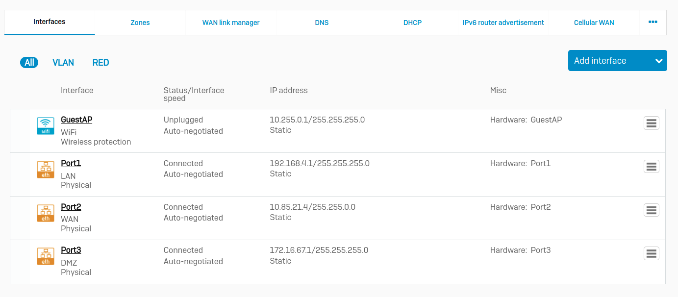The height and width of the screenshot is (297, 678).
Task: Open the Port3 DMZ interface link
Action: [71, 250]
